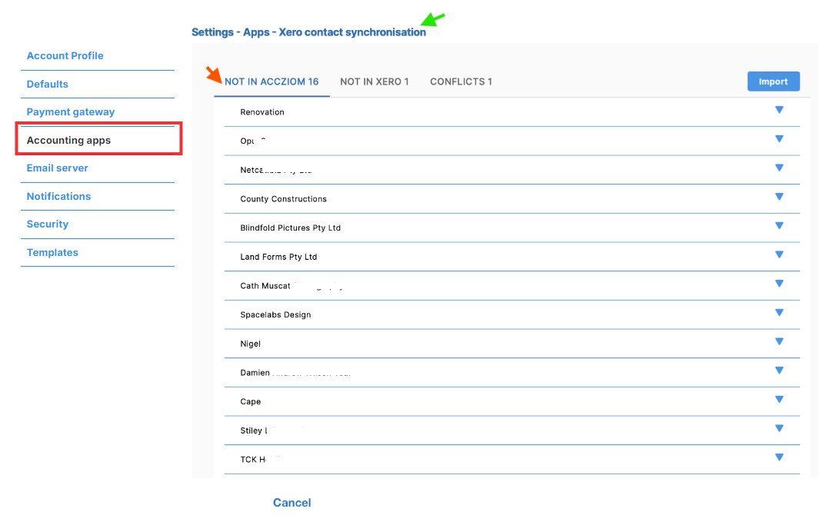Image resolution: width=836 pixels, height=525 pixels.
Task: Open Email server settings
Action: point(57,168)
